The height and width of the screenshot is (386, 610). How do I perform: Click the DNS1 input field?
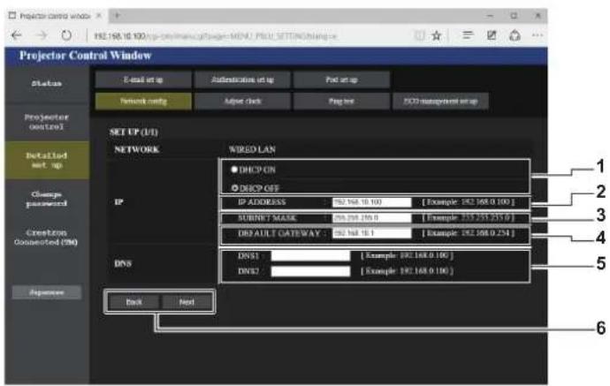(310, 256)
